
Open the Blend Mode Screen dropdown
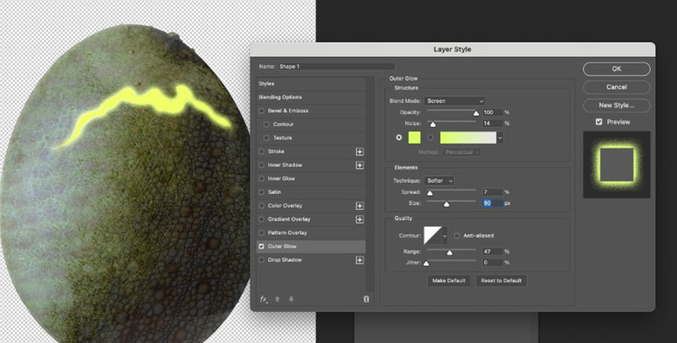[455, 101]
